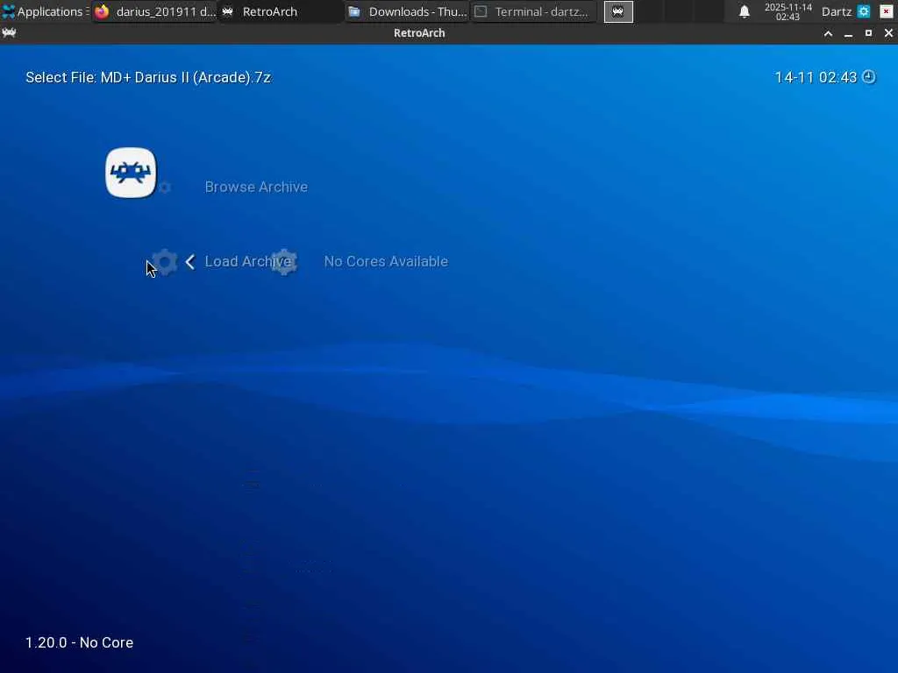Screen dimensions: 898x673
Task: Open the Applications menu in taskbar
Action: pos(45,11)
